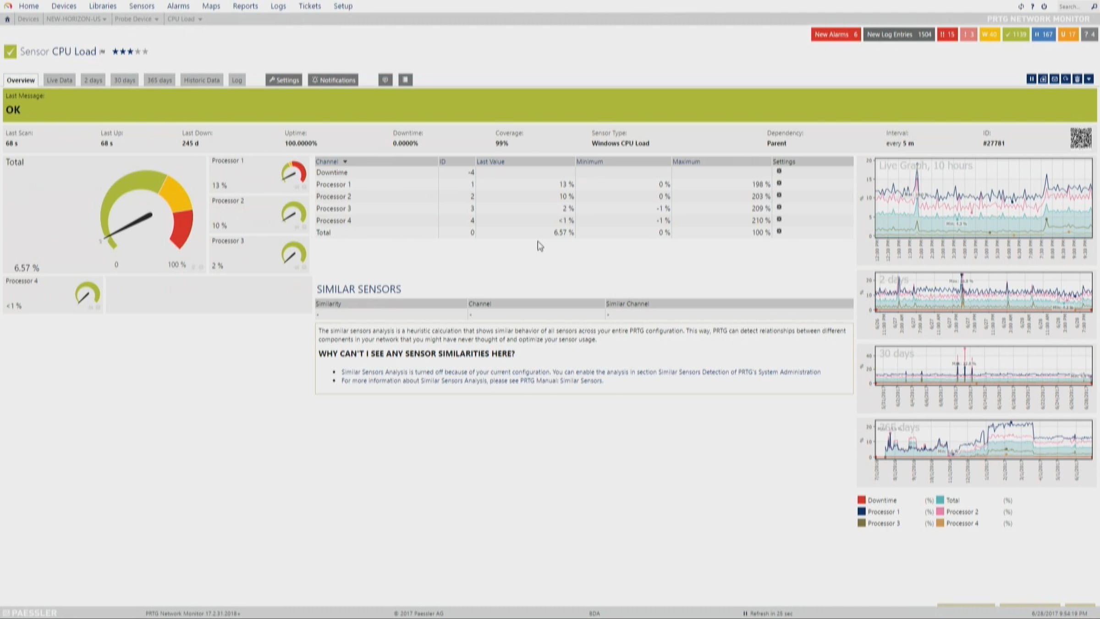Open the Setup menu

point(343,6)
